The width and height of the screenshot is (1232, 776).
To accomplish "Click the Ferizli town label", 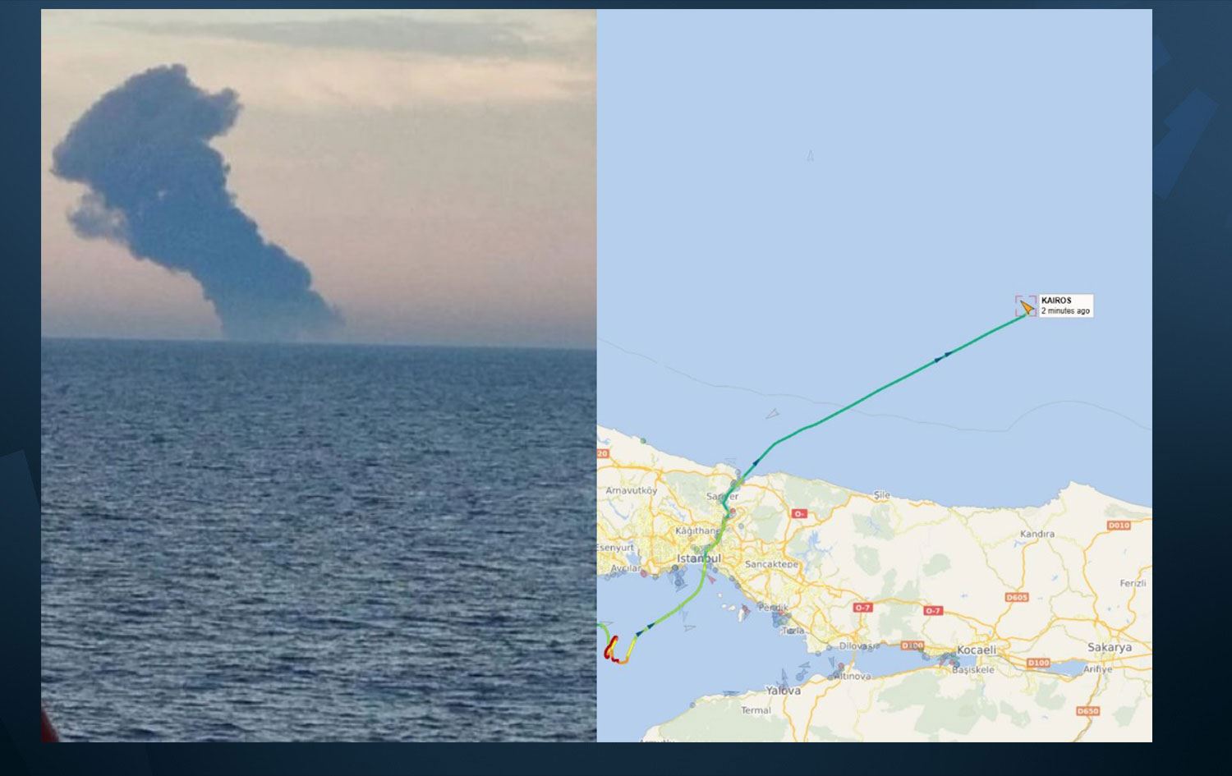I will pos(1133,583).
